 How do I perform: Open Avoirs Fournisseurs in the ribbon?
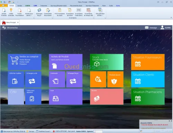(20, 12)
